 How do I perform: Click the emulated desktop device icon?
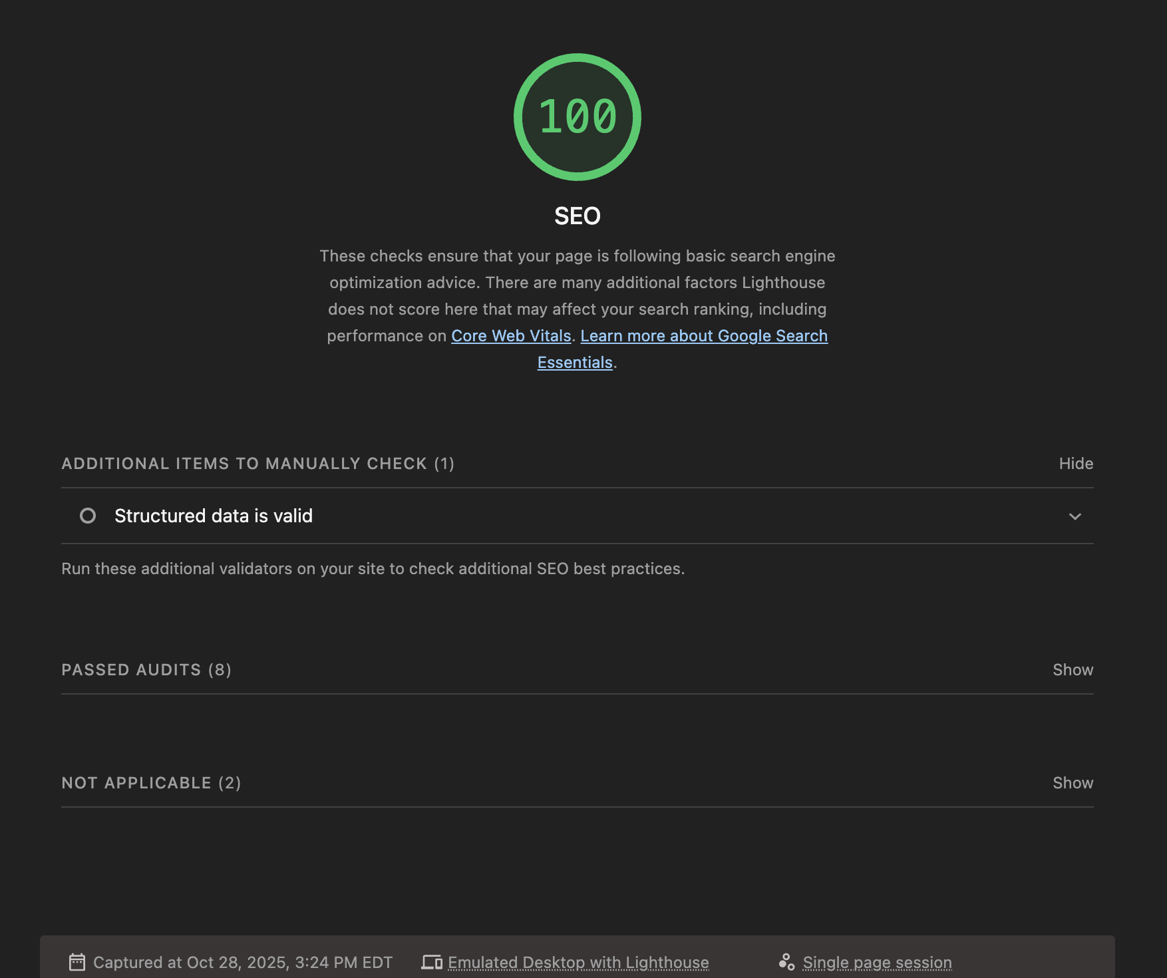pyautogui.click(x=432, y=962)
